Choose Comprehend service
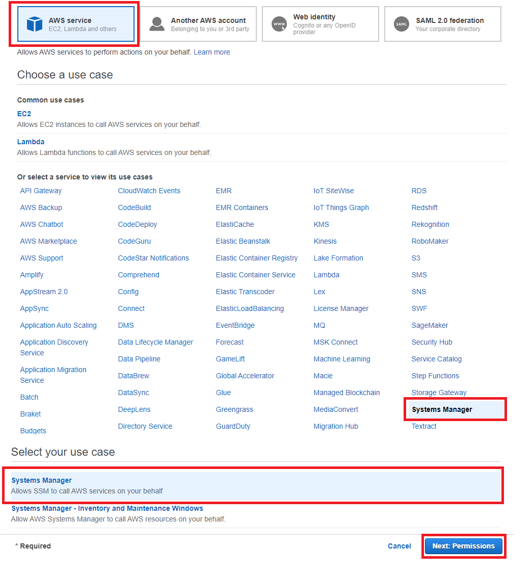Viewport: 532px width, 574px height. pyautogui.click(x=139, y=275)
